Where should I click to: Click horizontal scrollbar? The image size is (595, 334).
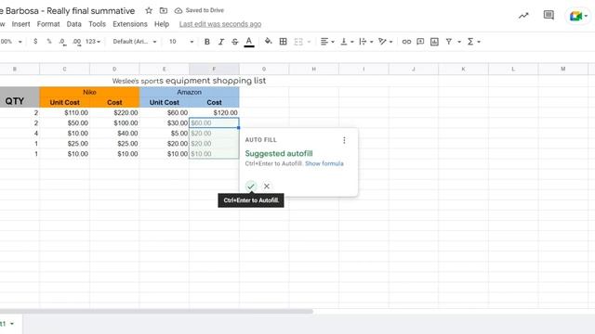click(x=156, y=312)
